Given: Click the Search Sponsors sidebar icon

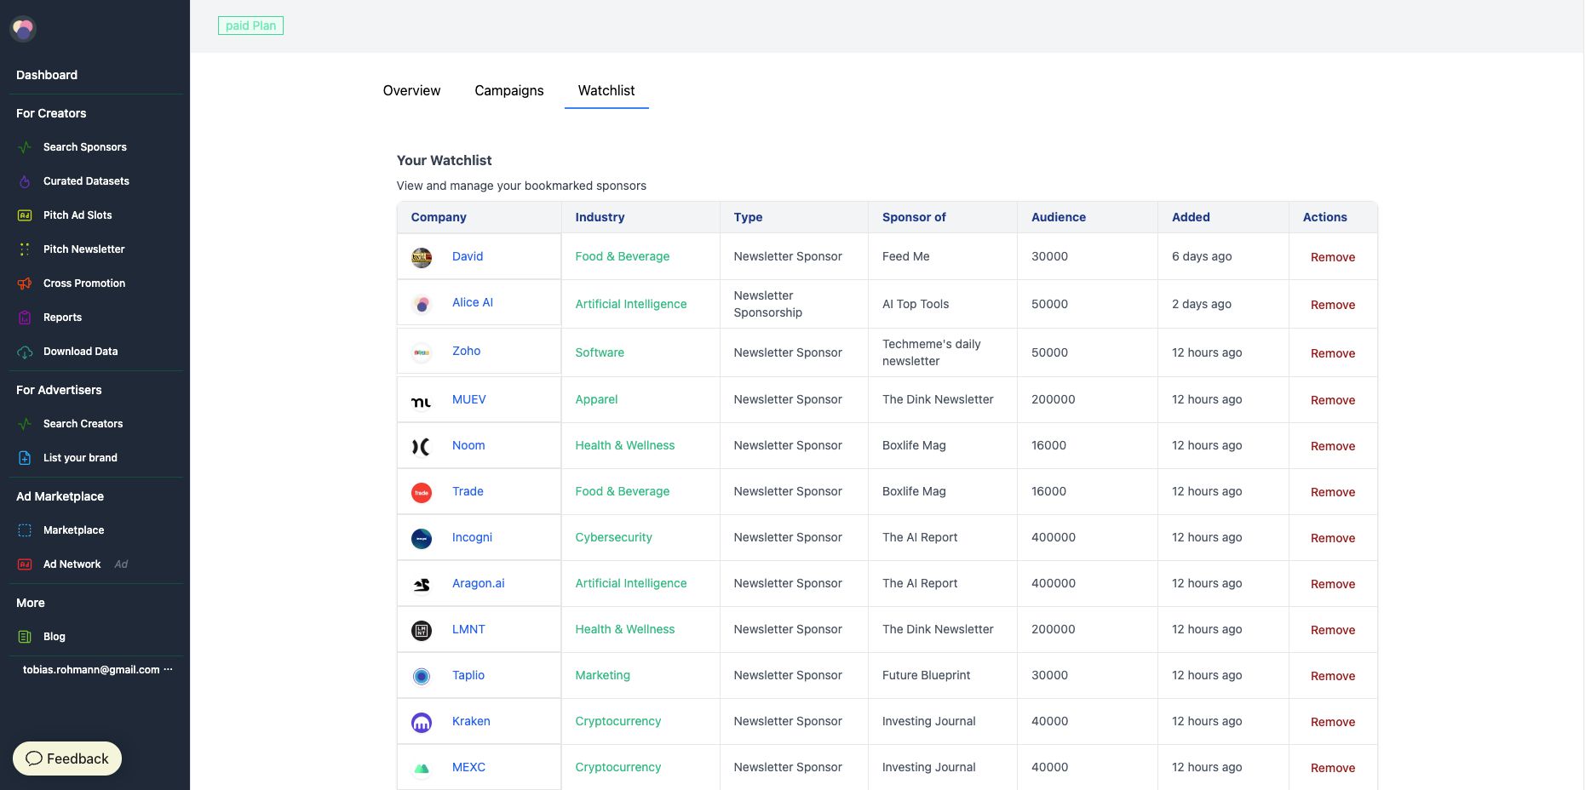Looking at the screenshot, I should 25,147.
